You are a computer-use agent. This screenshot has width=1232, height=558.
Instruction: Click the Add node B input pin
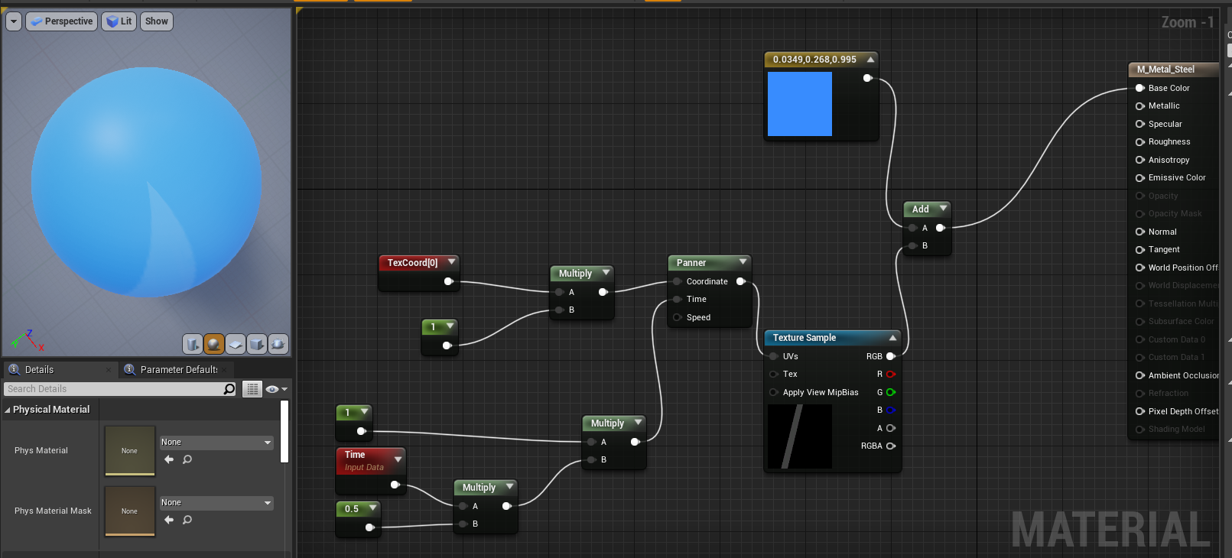click(913, 246)
